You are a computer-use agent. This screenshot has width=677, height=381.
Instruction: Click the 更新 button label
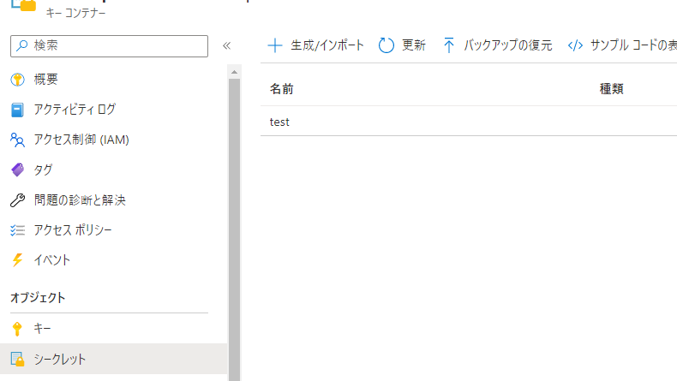pos(414,45)
